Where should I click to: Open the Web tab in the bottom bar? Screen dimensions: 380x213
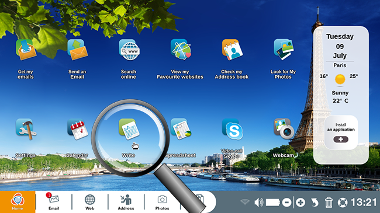[89, 202]
